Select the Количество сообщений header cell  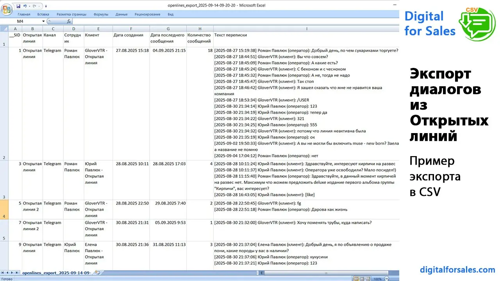200,39
